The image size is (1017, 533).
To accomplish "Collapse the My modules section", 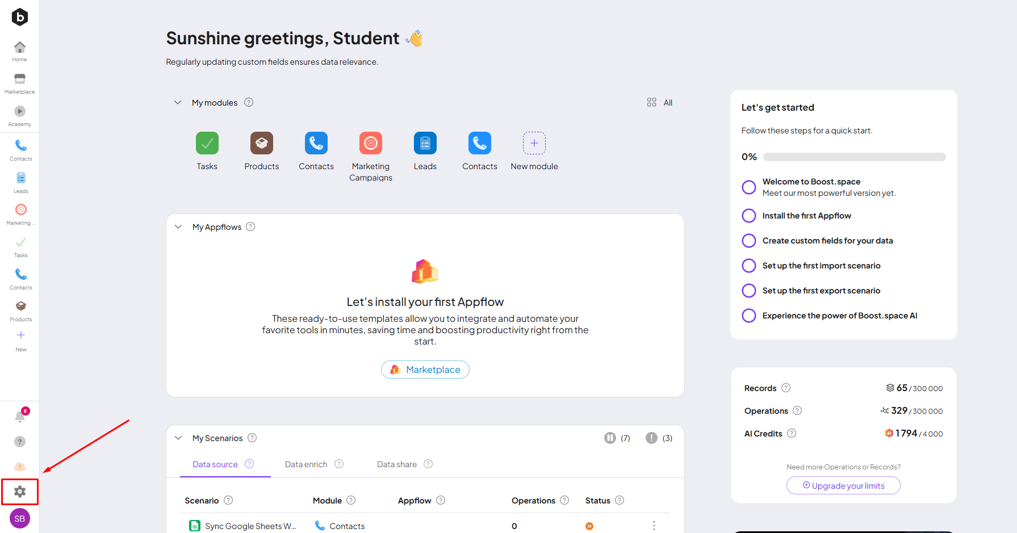I will point(178,103).
